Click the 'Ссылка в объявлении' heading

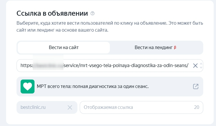[x=52, y=13]
